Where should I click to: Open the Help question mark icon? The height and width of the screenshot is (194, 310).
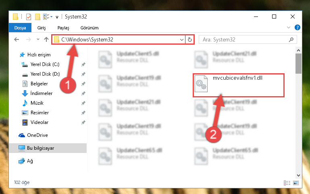[x=297, y=27]
